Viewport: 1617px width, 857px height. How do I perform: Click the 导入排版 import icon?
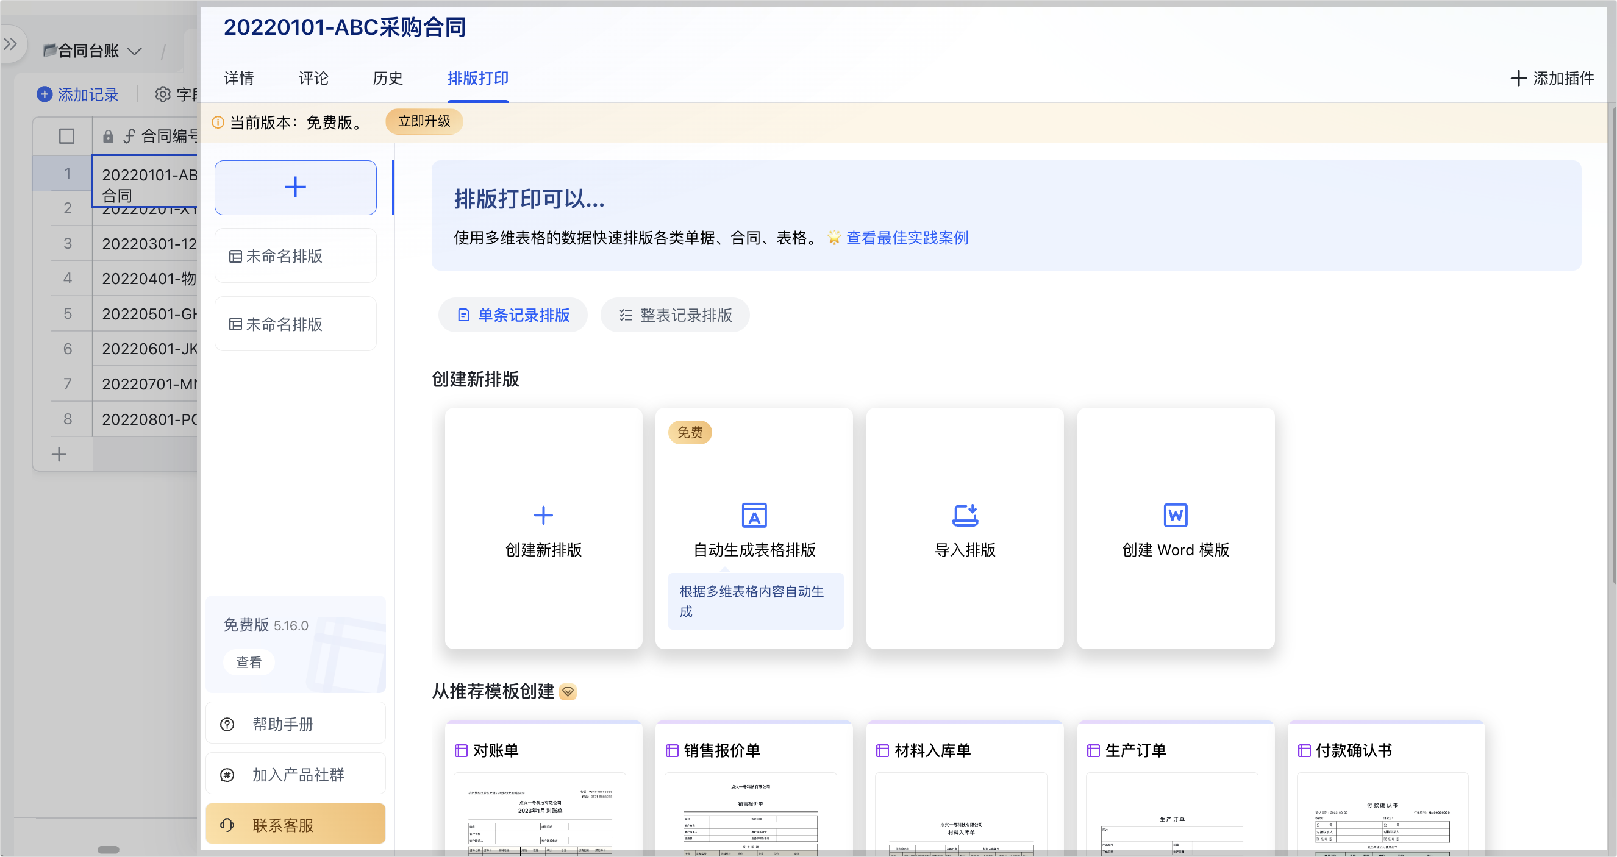[x=965, y=516]
